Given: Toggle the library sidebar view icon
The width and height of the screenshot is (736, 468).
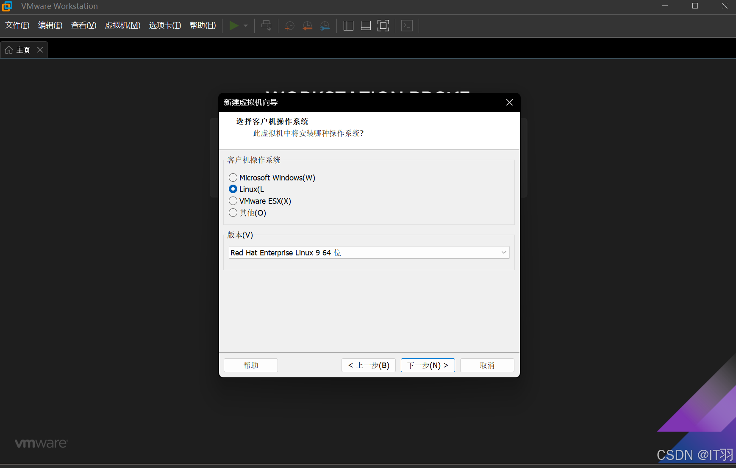Looking at the screenshot, I should click(348, 26).
